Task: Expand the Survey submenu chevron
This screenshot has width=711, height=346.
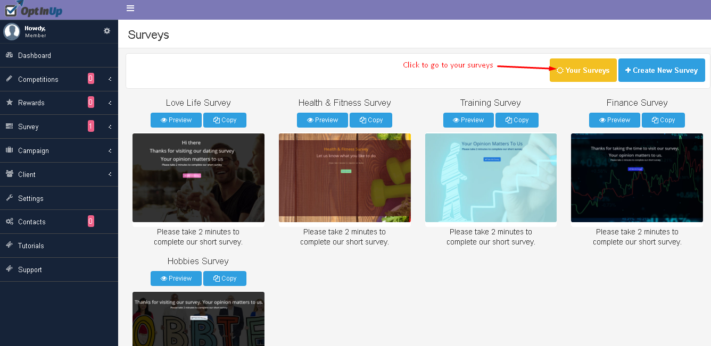Action: [x=110, y=126]
